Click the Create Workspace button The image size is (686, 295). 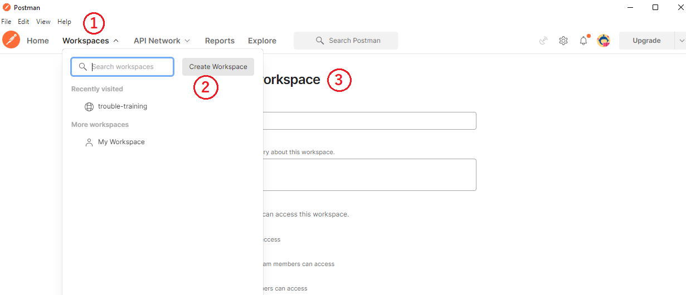pyautogui.click(x=218, y=67)
